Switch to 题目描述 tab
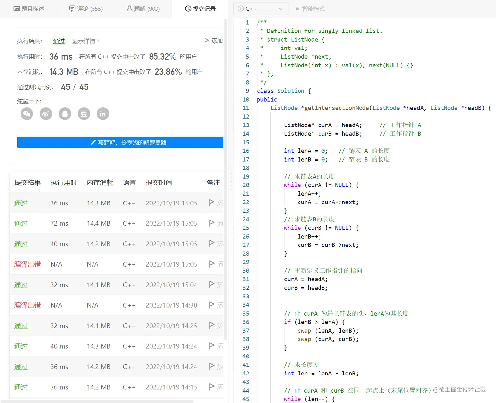Screen dimensions: 496x403 coord(29,9)
